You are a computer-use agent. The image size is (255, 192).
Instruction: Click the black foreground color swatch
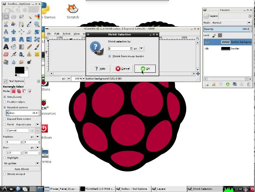[20, 70]
